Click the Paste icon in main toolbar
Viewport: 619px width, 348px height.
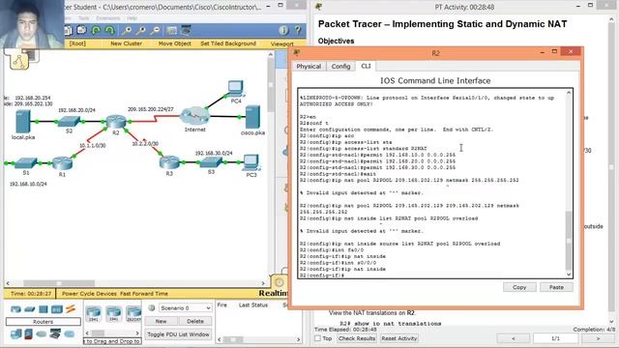click(x=81, y=30)
